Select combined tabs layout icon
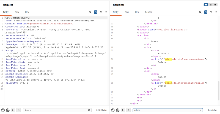 (x=215, y=5)
